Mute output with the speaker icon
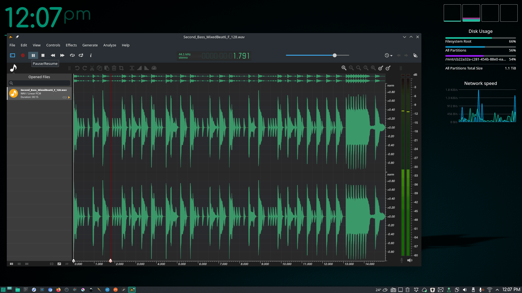The height and width of the screenshot is (293, 522). (x=410, y=260)
